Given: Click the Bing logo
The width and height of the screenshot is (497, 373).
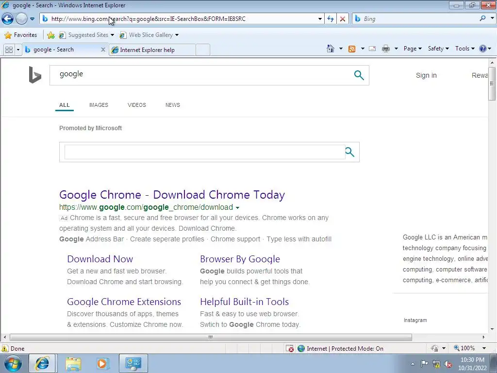Looking at the screenshot, I should tap(35, 75).
